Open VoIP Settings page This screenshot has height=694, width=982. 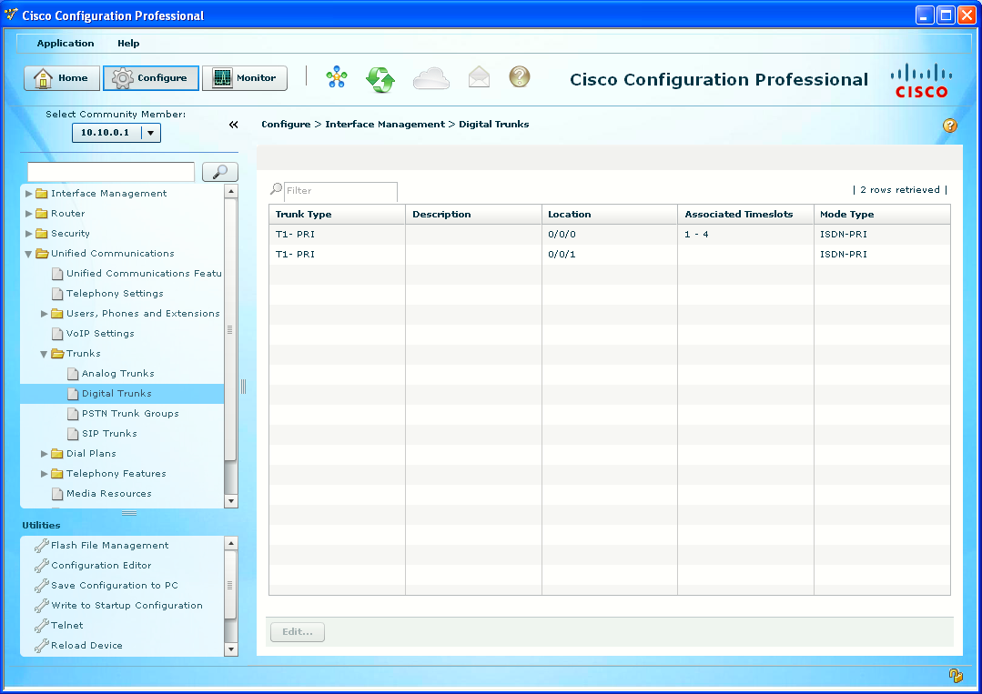(x=100, y=334)
